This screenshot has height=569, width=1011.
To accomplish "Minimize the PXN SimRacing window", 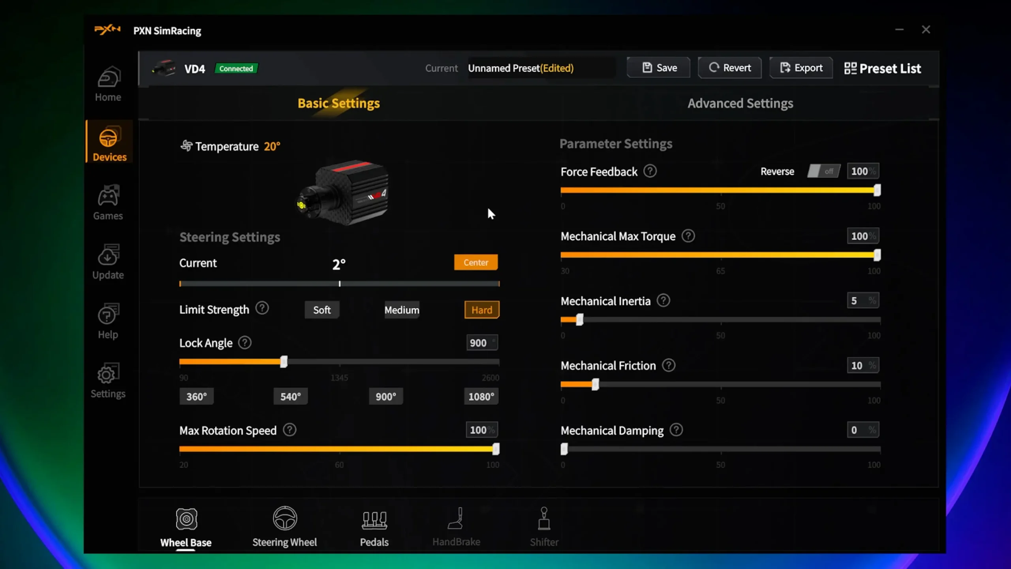I will pos(899,30).
